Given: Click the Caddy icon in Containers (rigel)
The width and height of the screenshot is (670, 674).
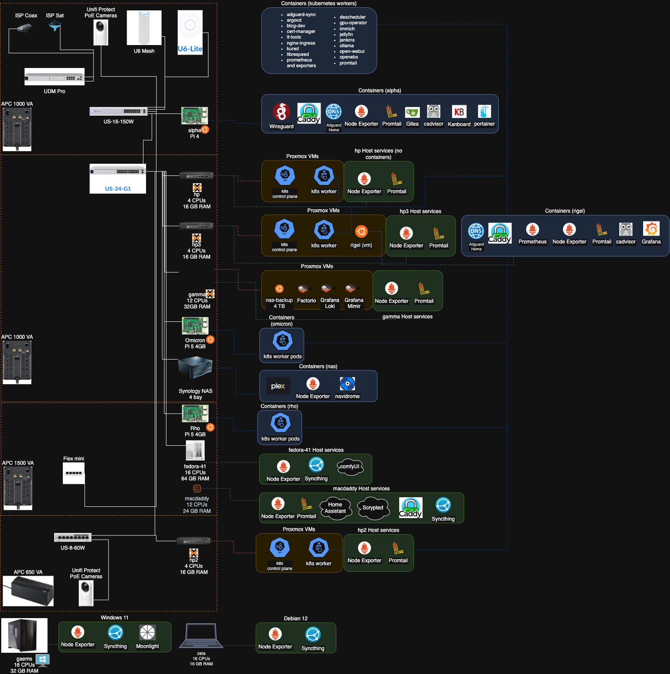Looking at the screenshot, I should tap(500, 233).
